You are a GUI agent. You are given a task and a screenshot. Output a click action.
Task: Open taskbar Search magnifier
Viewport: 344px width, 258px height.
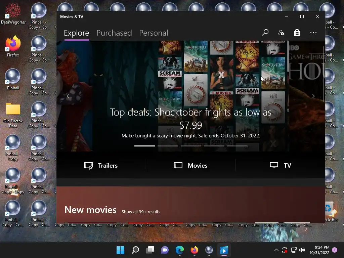(135, 250)
